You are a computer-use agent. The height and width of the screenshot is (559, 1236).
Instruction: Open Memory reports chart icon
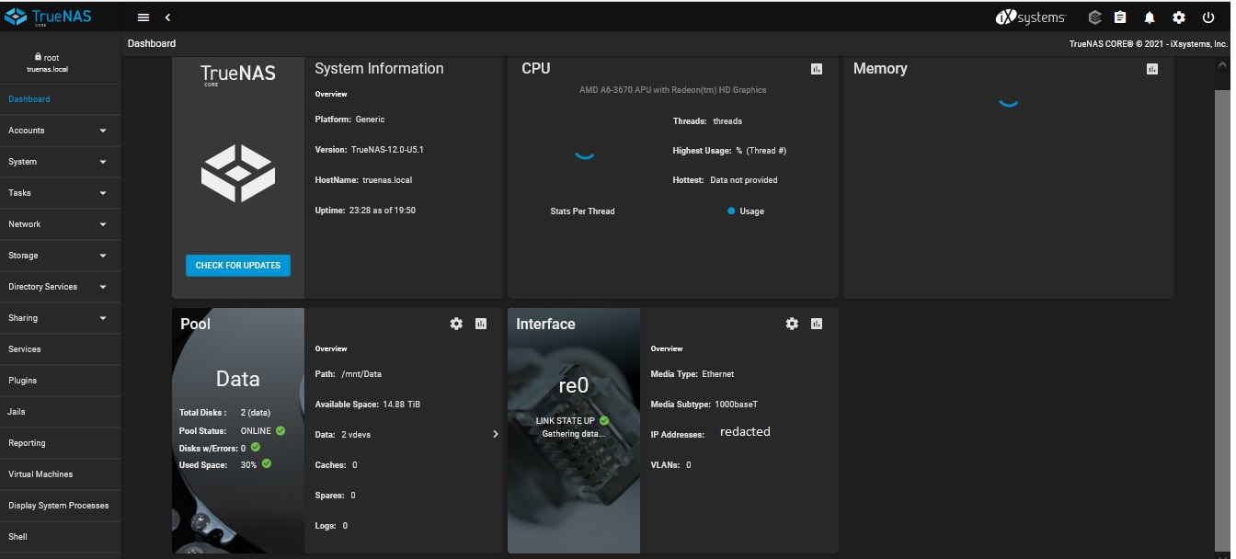[1152, 69]
